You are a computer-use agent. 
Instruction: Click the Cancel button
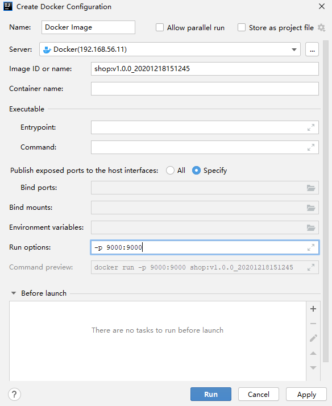tap(259, 394)
